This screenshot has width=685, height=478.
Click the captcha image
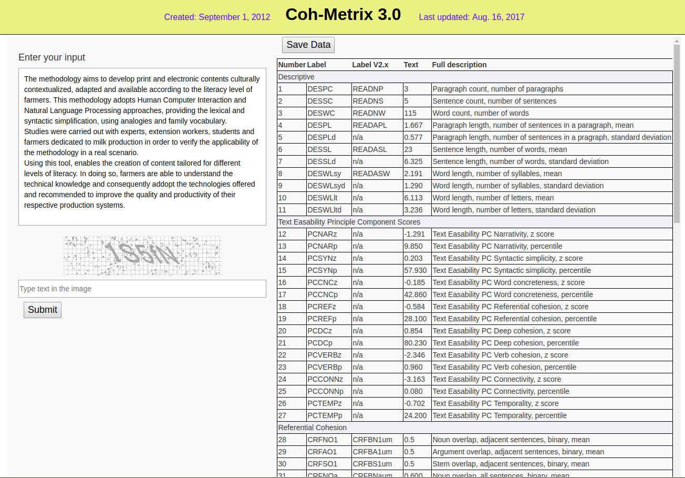pos(142,256)
